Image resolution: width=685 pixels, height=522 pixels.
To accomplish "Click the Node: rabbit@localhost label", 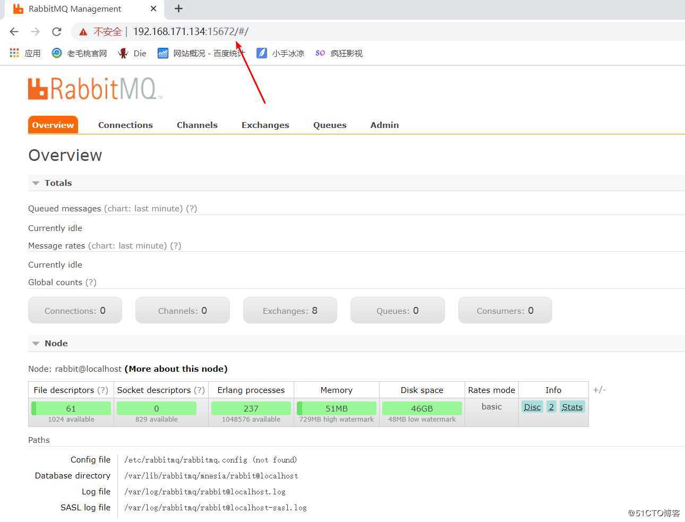I will [75, 369].
